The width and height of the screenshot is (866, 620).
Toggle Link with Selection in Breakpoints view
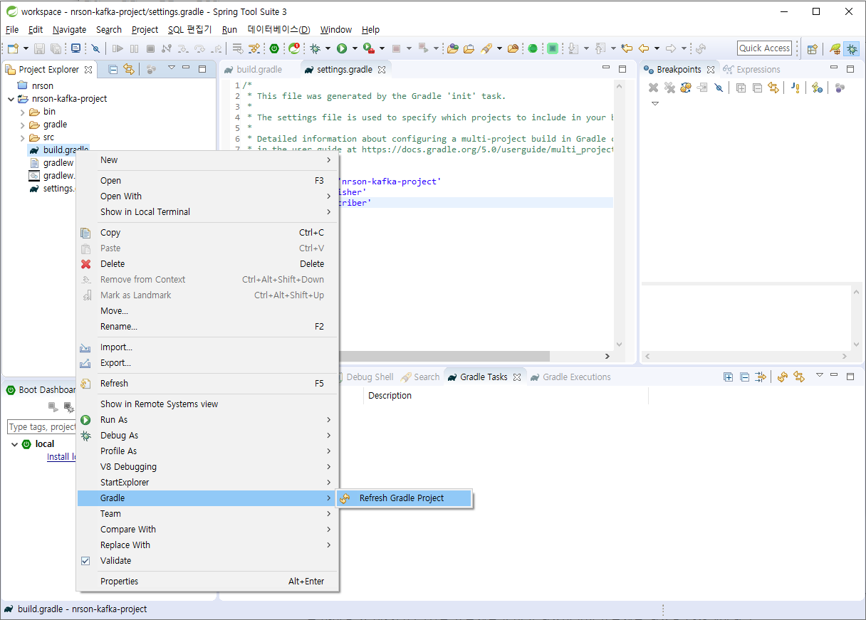[x=773, y=88]
